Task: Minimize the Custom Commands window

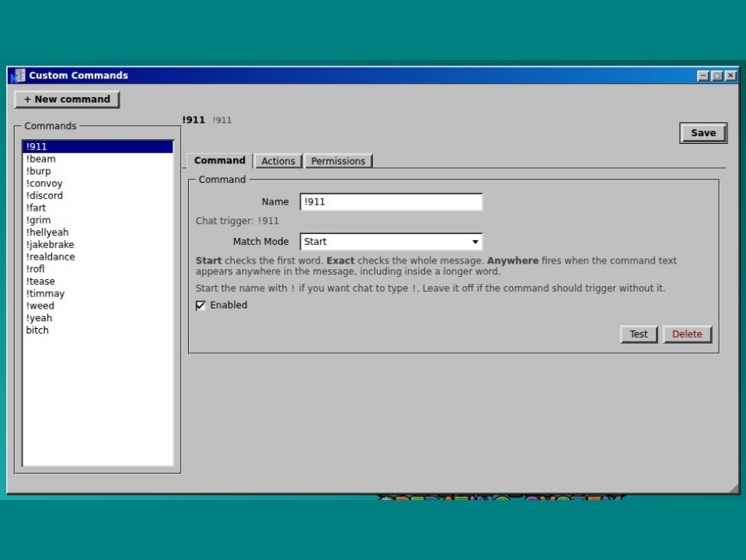Action: coord(703,75)
